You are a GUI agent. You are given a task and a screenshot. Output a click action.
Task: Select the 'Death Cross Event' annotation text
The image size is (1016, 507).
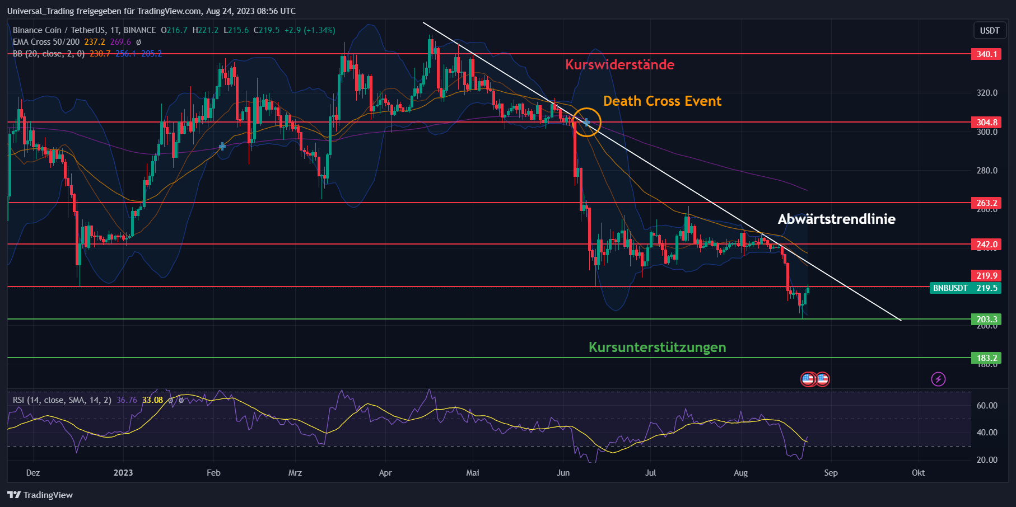coord(662,101)
